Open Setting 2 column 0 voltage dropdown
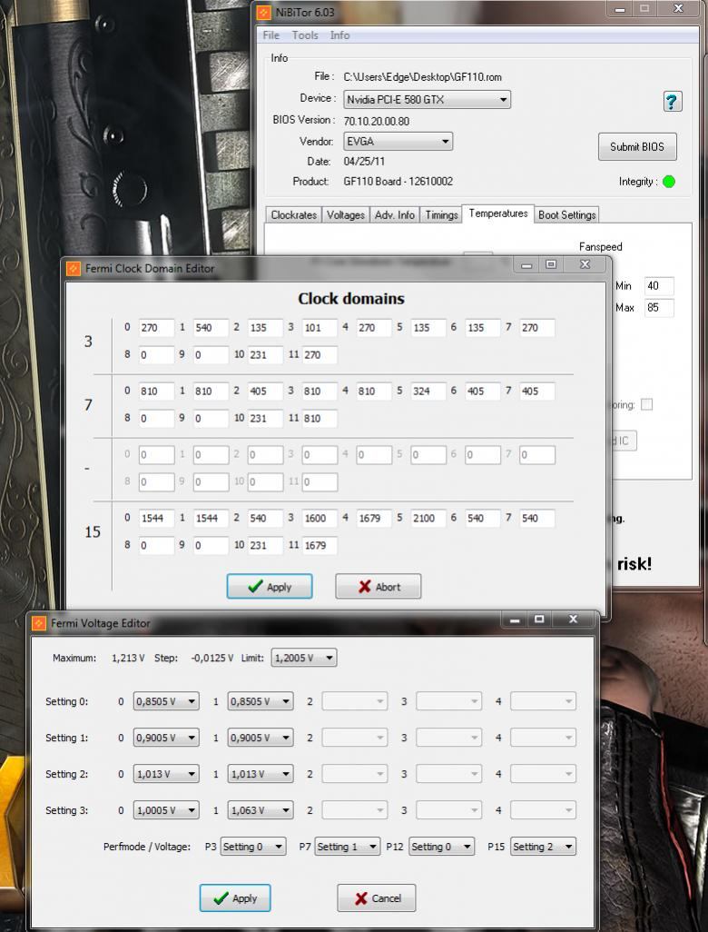 point(166,774)
